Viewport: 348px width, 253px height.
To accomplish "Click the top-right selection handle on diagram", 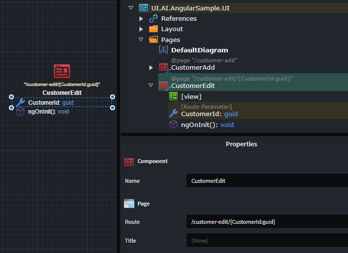I will click(113, 97).
